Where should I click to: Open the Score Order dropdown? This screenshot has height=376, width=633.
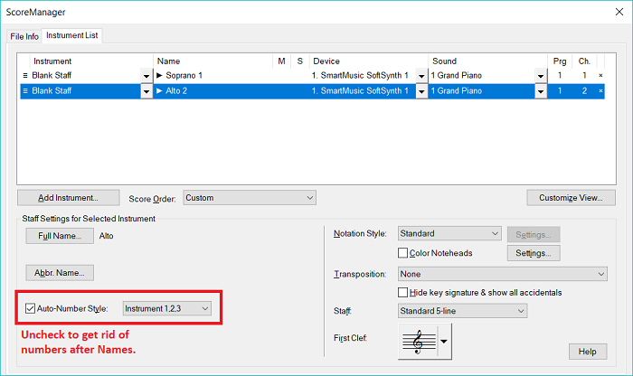pyautogui.click(x=249, y=197)
